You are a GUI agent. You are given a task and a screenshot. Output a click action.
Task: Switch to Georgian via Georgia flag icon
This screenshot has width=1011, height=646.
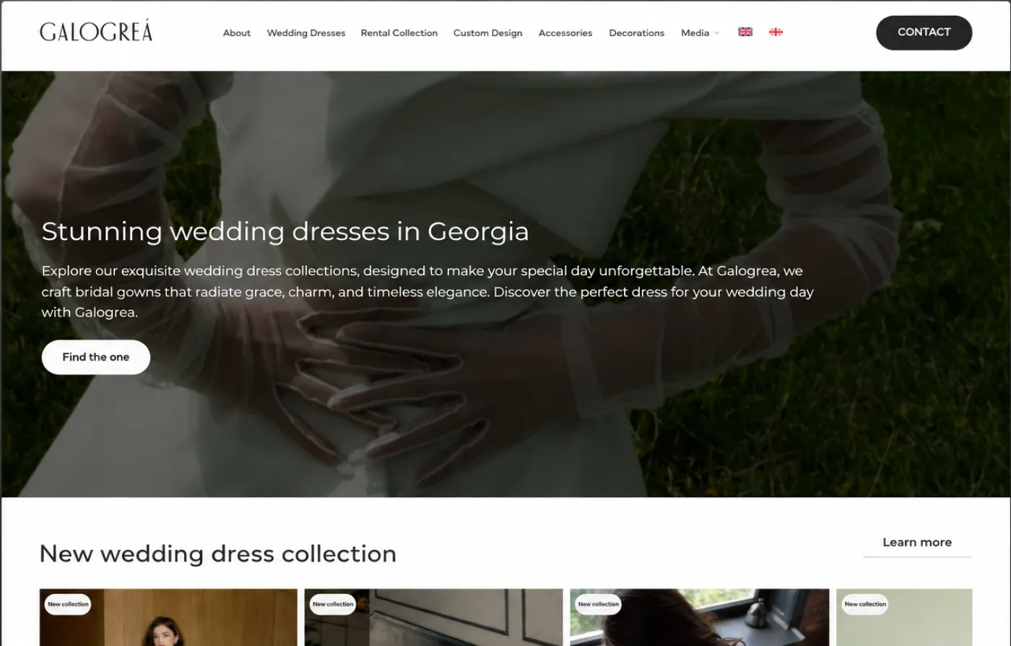[x=776, y=32]
